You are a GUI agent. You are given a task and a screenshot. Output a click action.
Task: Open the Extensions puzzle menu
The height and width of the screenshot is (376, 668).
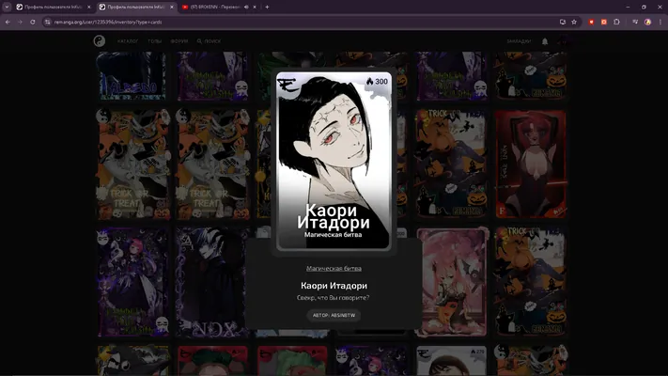616,22
